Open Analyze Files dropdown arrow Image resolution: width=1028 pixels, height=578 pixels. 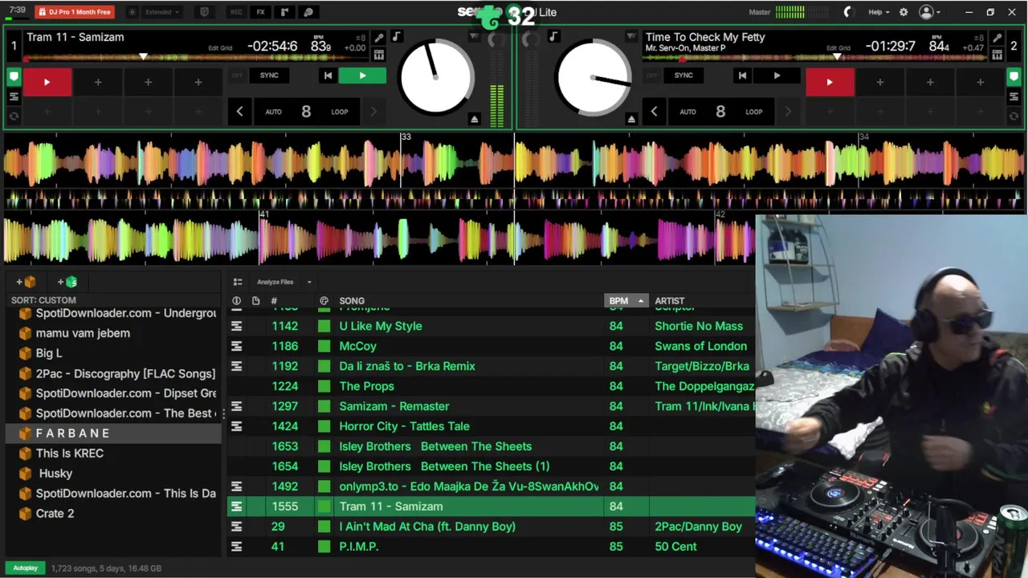click(309, 282)
